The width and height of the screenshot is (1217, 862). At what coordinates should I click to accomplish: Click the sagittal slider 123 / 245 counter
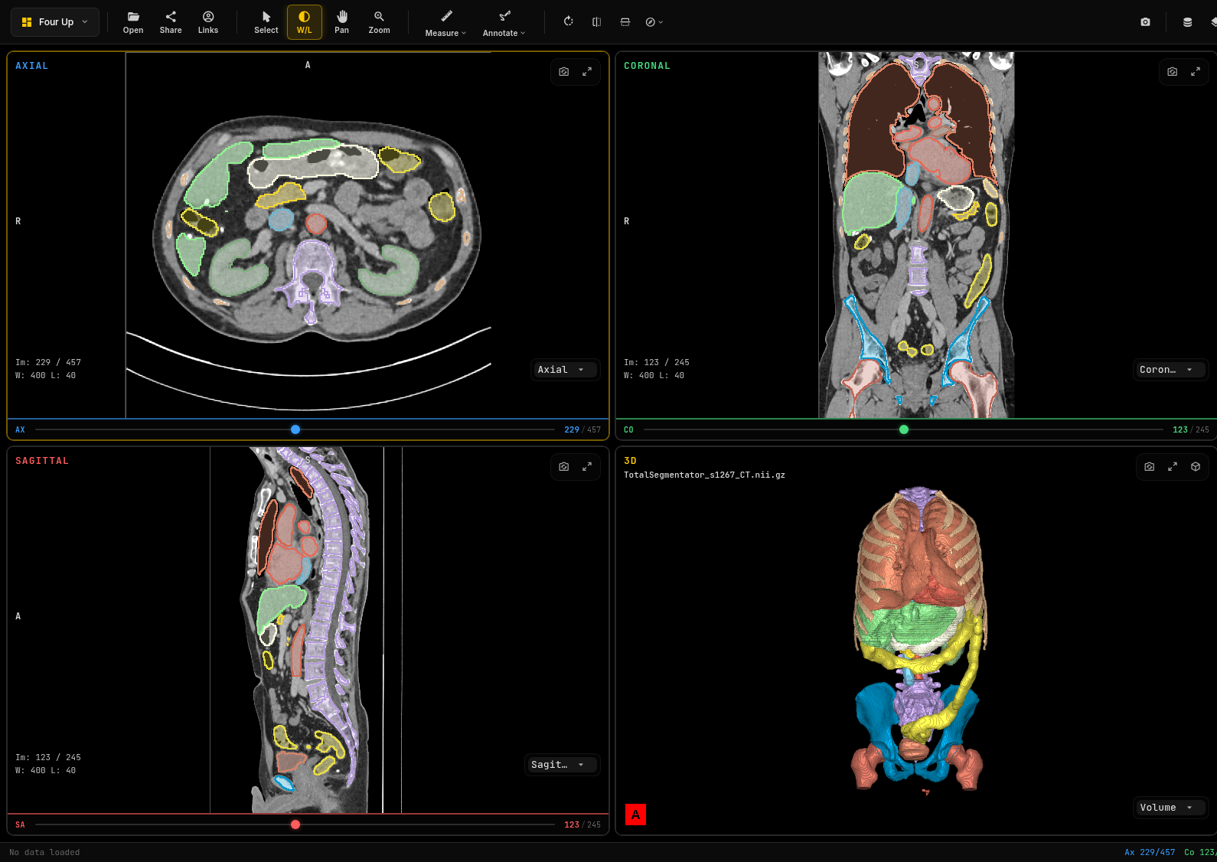click(x=582, y=825)
